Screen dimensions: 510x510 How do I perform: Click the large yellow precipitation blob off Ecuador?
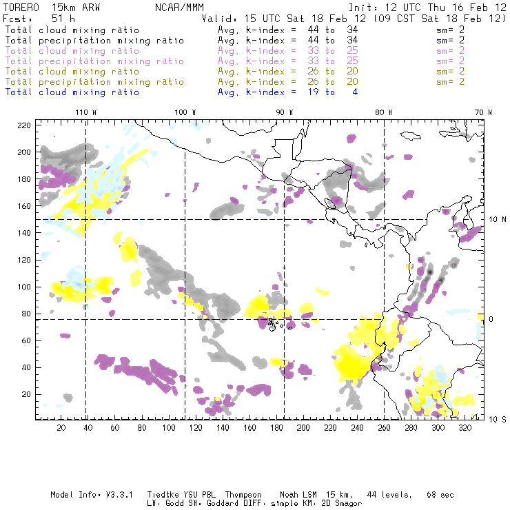351,362
